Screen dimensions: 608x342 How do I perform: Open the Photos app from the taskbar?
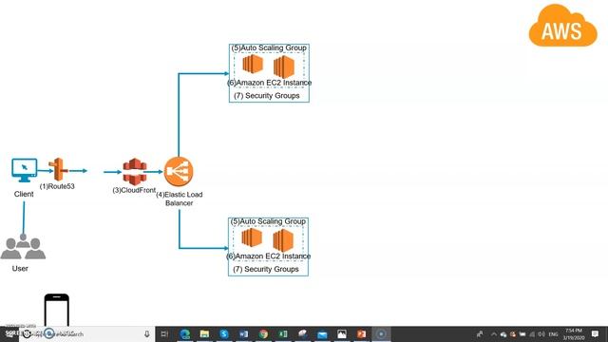[342, 333]
